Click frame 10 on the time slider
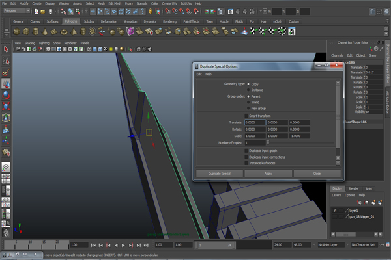 [30, 244]
